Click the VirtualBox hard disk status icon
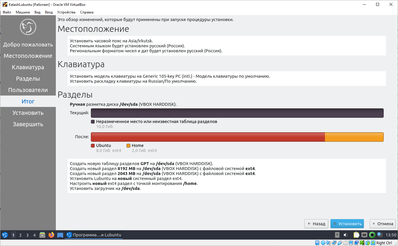Image resolution: width=398 pixels, height=246 pixels. [317, 243]
